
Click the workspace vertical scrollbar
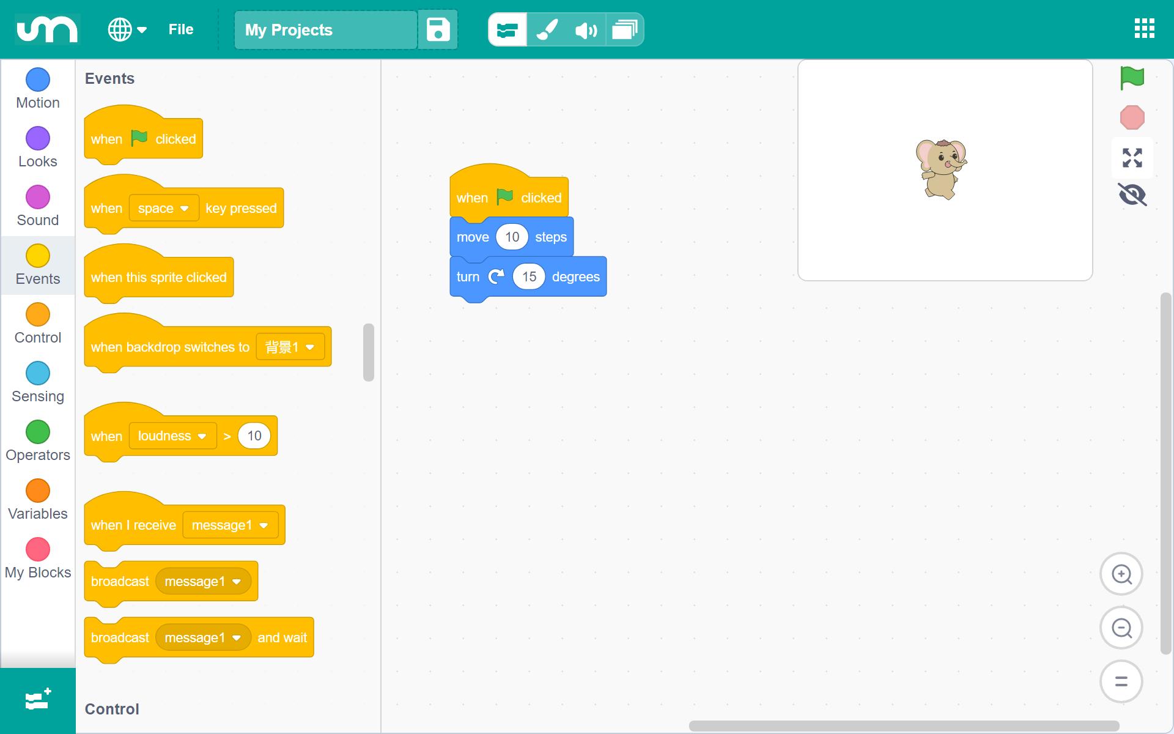point(1165,474)
